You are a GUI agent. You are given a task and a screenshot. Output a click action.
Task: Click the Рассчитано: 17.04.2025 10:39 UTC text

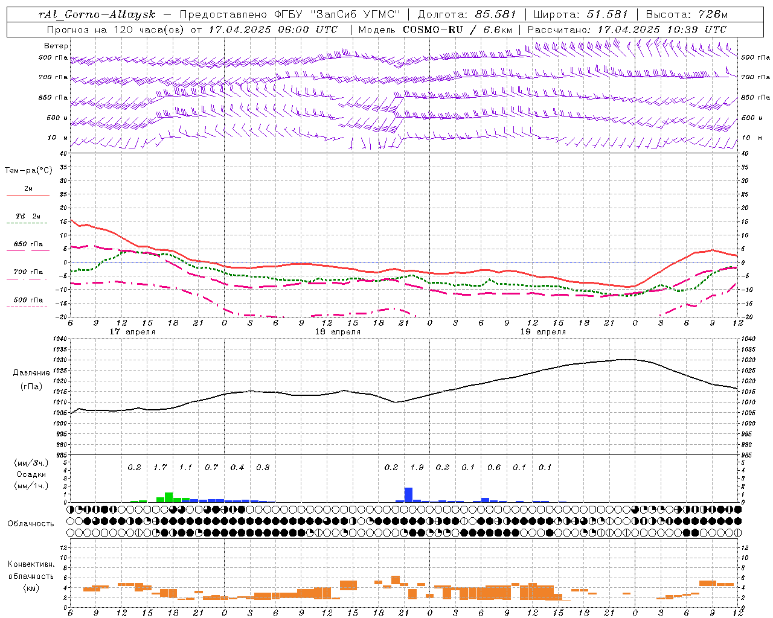tap(627, 30)
